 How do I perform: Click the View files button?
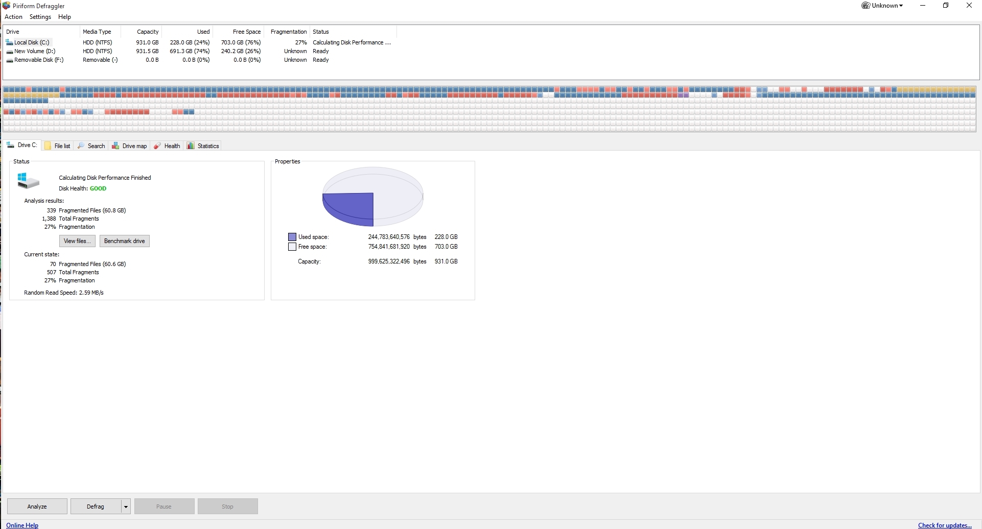77,241
